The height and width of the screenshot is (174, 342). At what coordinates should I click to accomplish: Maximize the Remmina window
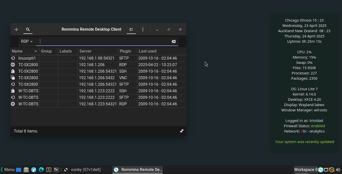169,29
